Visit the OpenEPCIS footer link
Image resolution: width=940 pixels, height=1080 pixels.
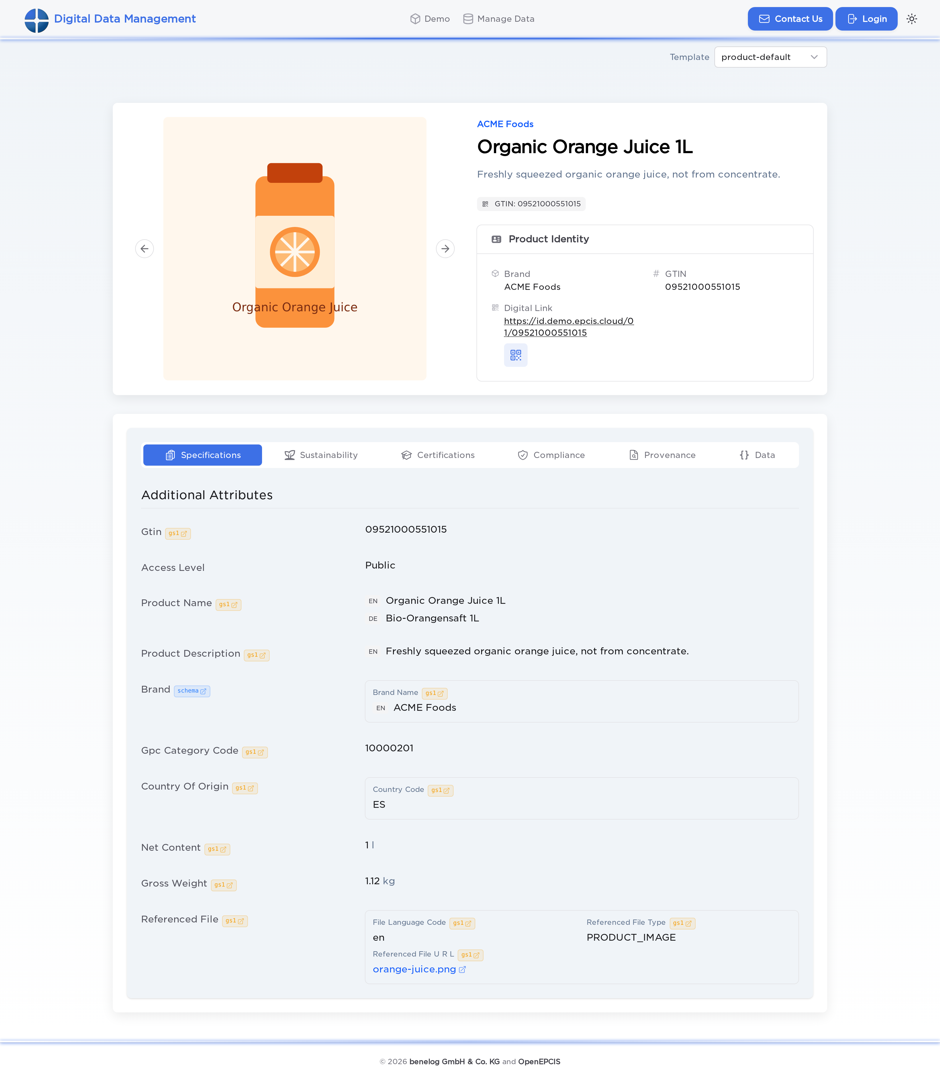point(539,1062)
